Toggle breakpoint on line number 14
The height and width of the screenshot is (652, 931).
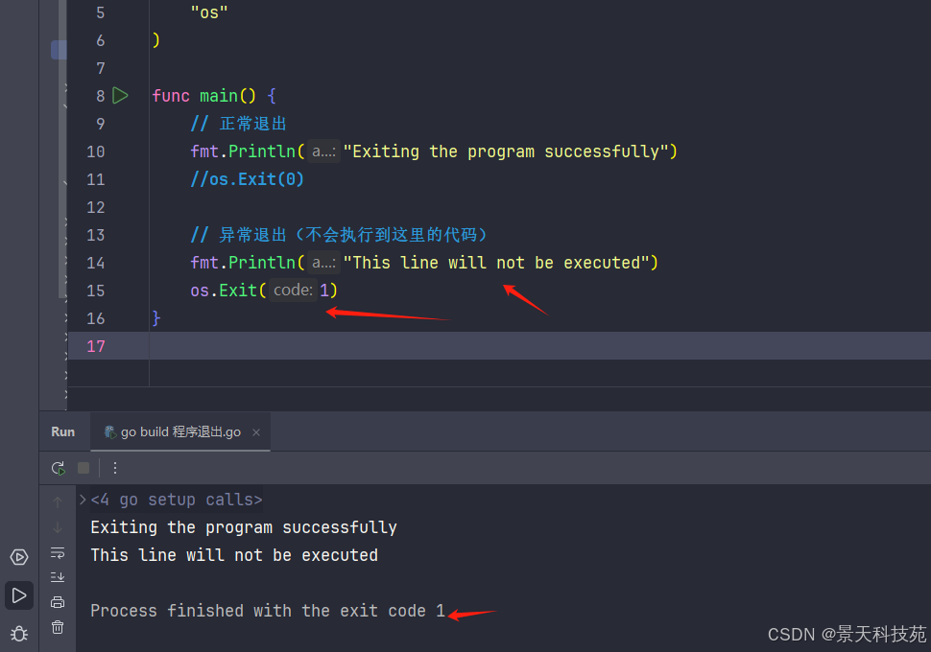coord(95,263)
